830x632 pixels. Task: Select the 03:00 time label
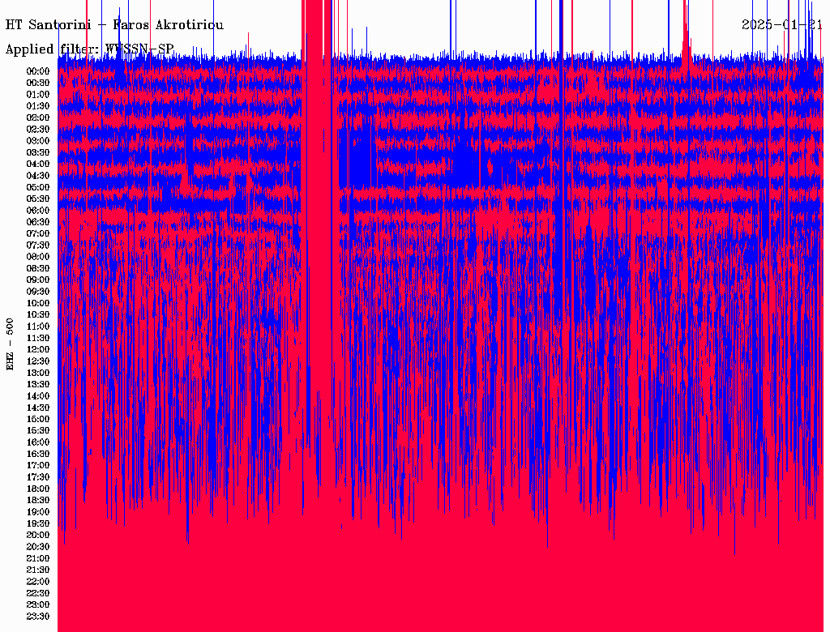pos(38,141)
